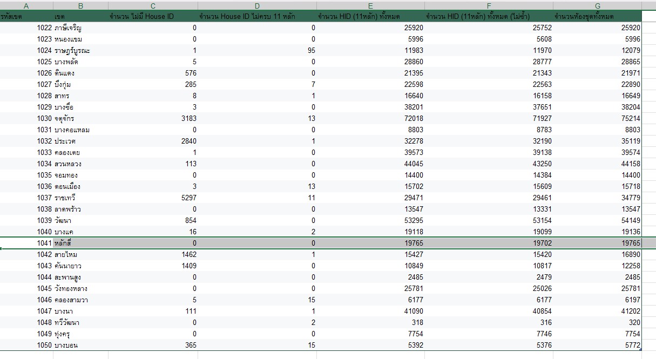
Task: Select column A header letter
Action: (x=26, y=5)
